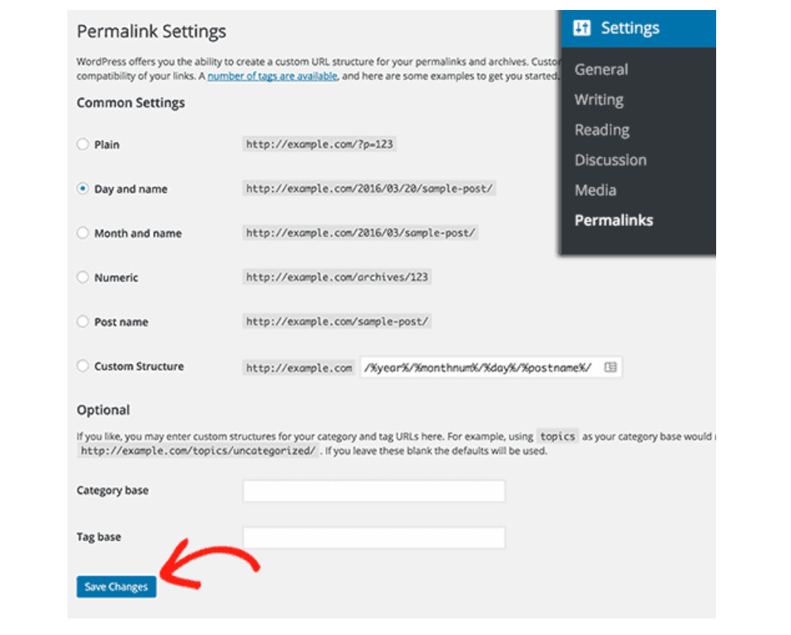Open Reading settings in the submenu
The image size is (791, 635).
(601, 130)
